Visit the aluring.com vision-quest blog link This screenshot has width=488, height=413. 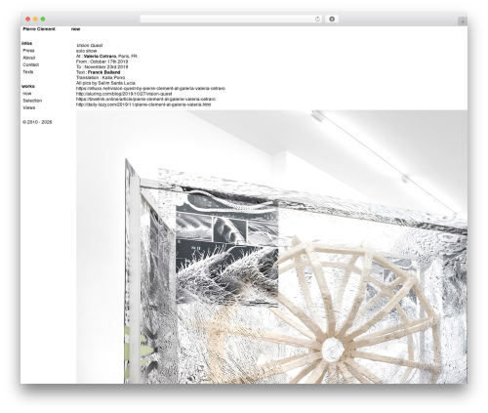pyautogui.click(x=124, y=94)
